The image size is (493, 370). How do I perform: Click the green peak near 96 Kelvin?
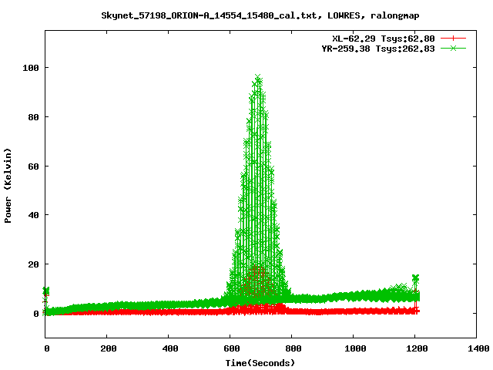(258, 78)
